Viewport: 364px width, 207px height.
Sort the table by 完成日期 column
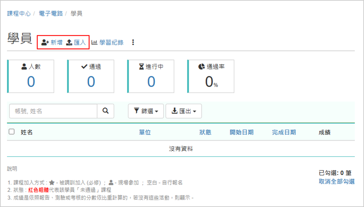click(x=284, y=132)
